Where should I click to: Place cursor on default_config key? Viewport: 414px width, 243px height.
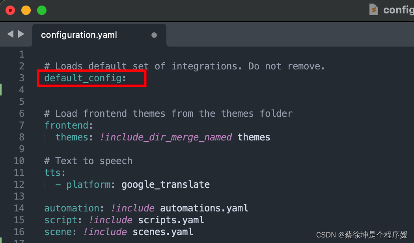coord(83,78)
